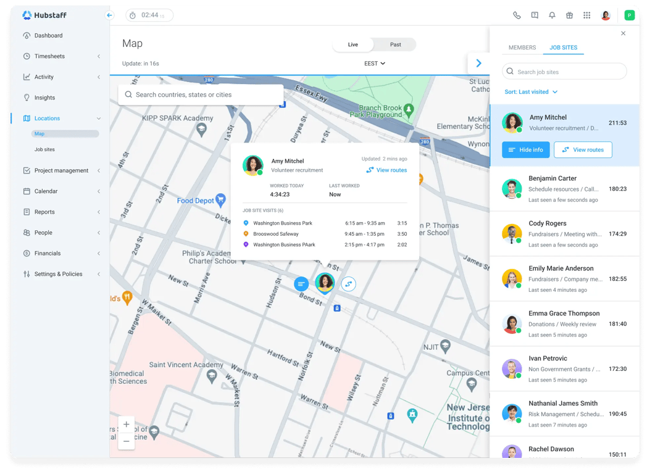Switch the map to Past view
Image resolution: width=650 pixels, height=474 pixels.
tap(395, 44)
